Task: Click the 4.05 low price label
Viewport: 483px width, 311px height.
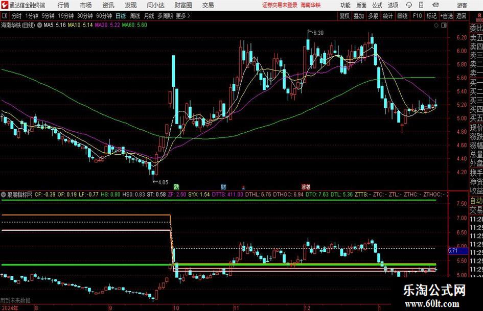Action: pos(163,182)
